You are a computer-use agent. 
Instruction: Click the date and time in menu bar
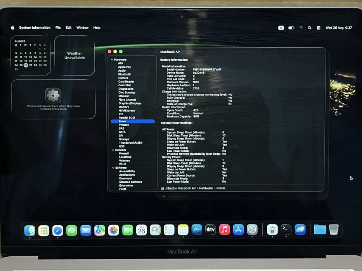click(x=339, y=27)
